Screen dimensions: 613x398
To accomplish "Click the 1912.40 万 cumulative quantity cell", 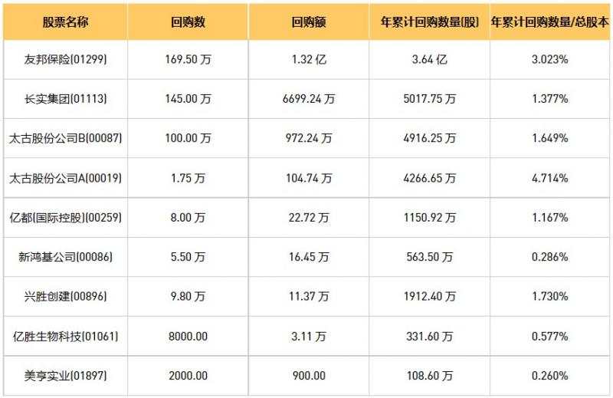I will tap(429, 297).
